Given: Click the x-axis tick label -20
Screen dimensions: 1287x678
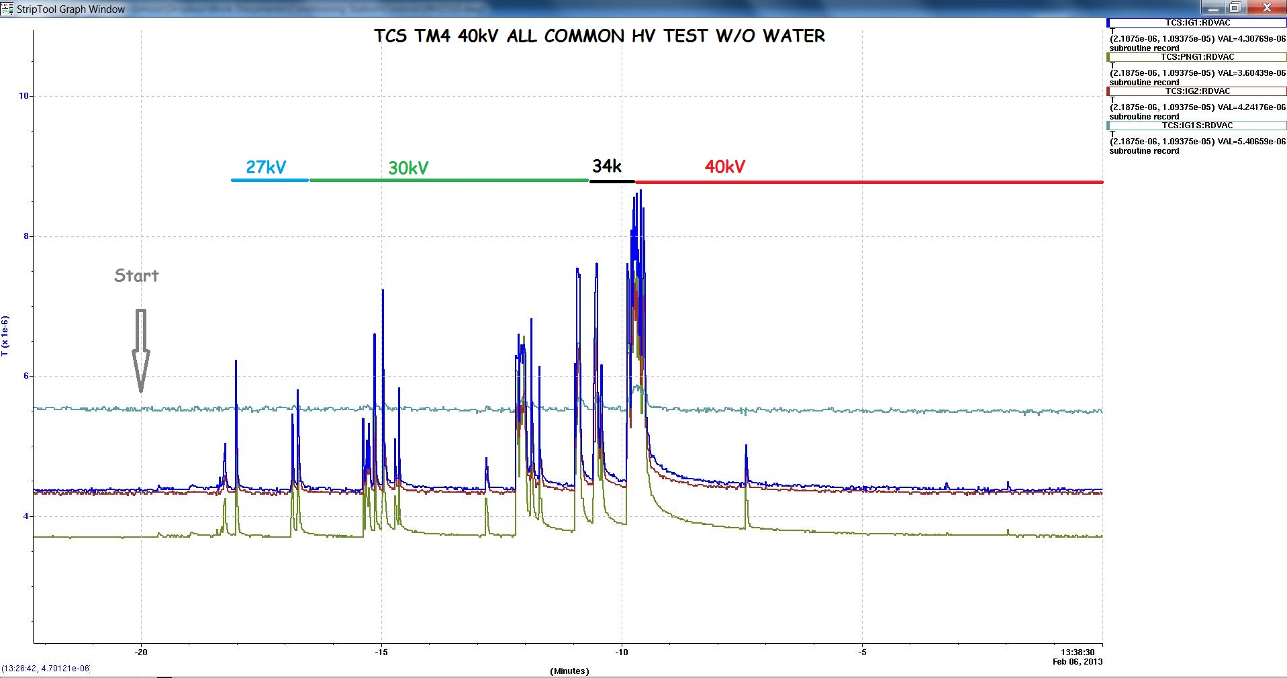Looking at the screenshot, I should pos(141,652).
